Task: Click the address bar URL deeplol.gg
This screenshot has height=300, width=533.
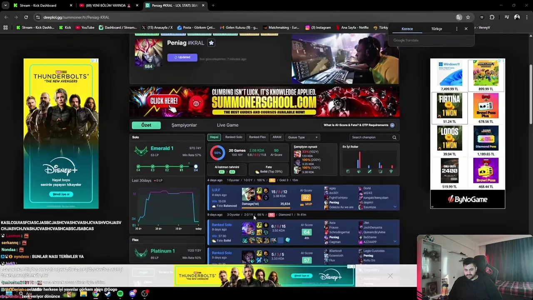Action: tap(76, 17)
